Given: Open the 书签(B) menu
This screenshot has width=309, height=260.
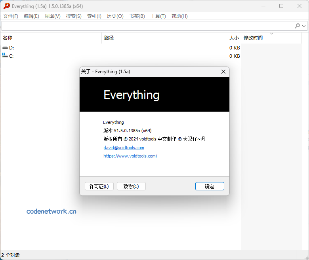Looking at the screenshot, I should pos(137,16).
